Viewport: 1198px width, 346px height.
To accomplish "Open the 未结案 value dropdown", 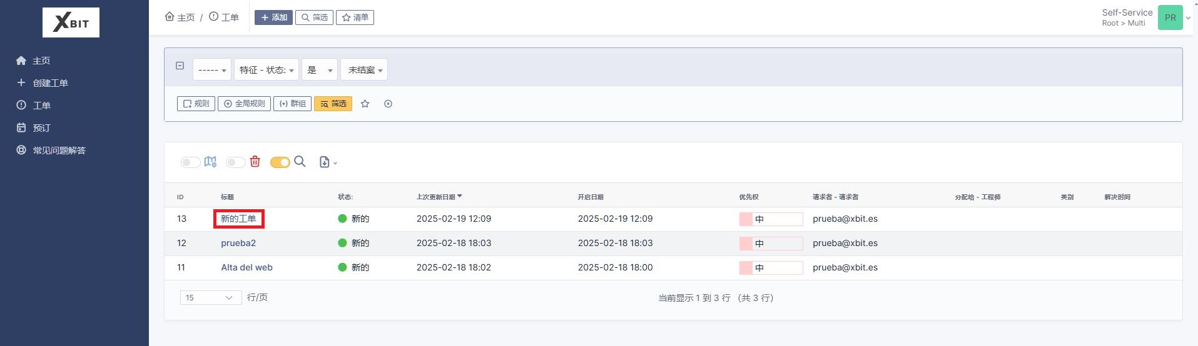I will [x=364, y=69].
